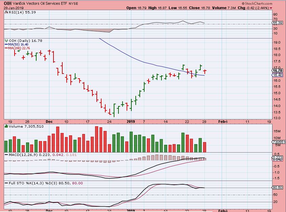Click the OIH ticker symbol title
The width and height of the screenshot is (286, 212).
[x=8, y=3]
